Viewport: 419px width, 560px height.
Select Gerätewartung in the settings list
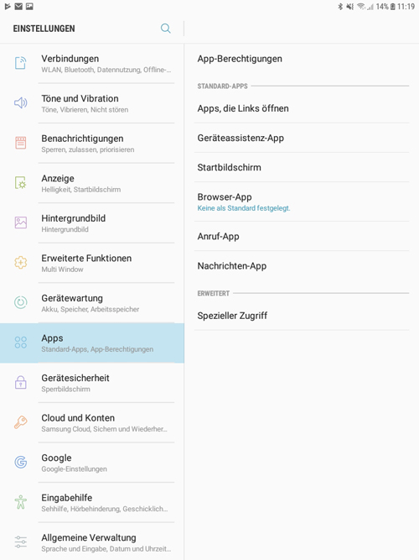[92, 303]
